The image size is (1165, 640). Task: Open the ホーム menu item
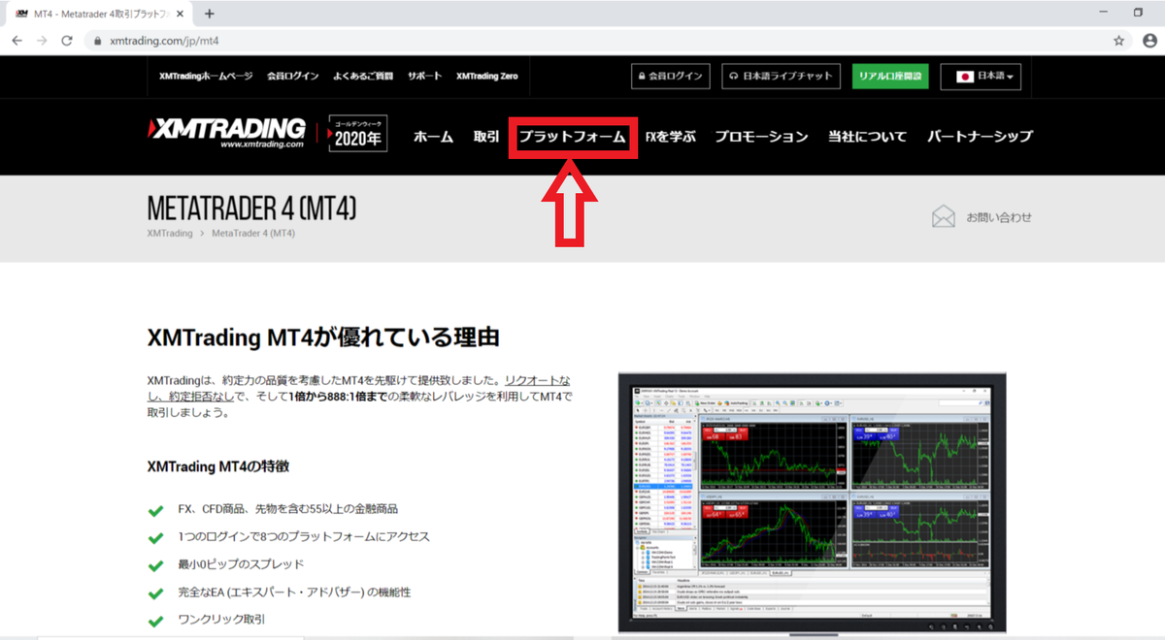[433, 137]
